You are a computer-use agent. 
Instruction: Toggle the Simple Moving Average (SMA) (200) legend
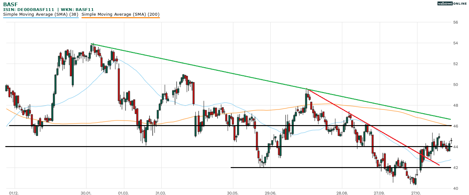tap(121, 14)
